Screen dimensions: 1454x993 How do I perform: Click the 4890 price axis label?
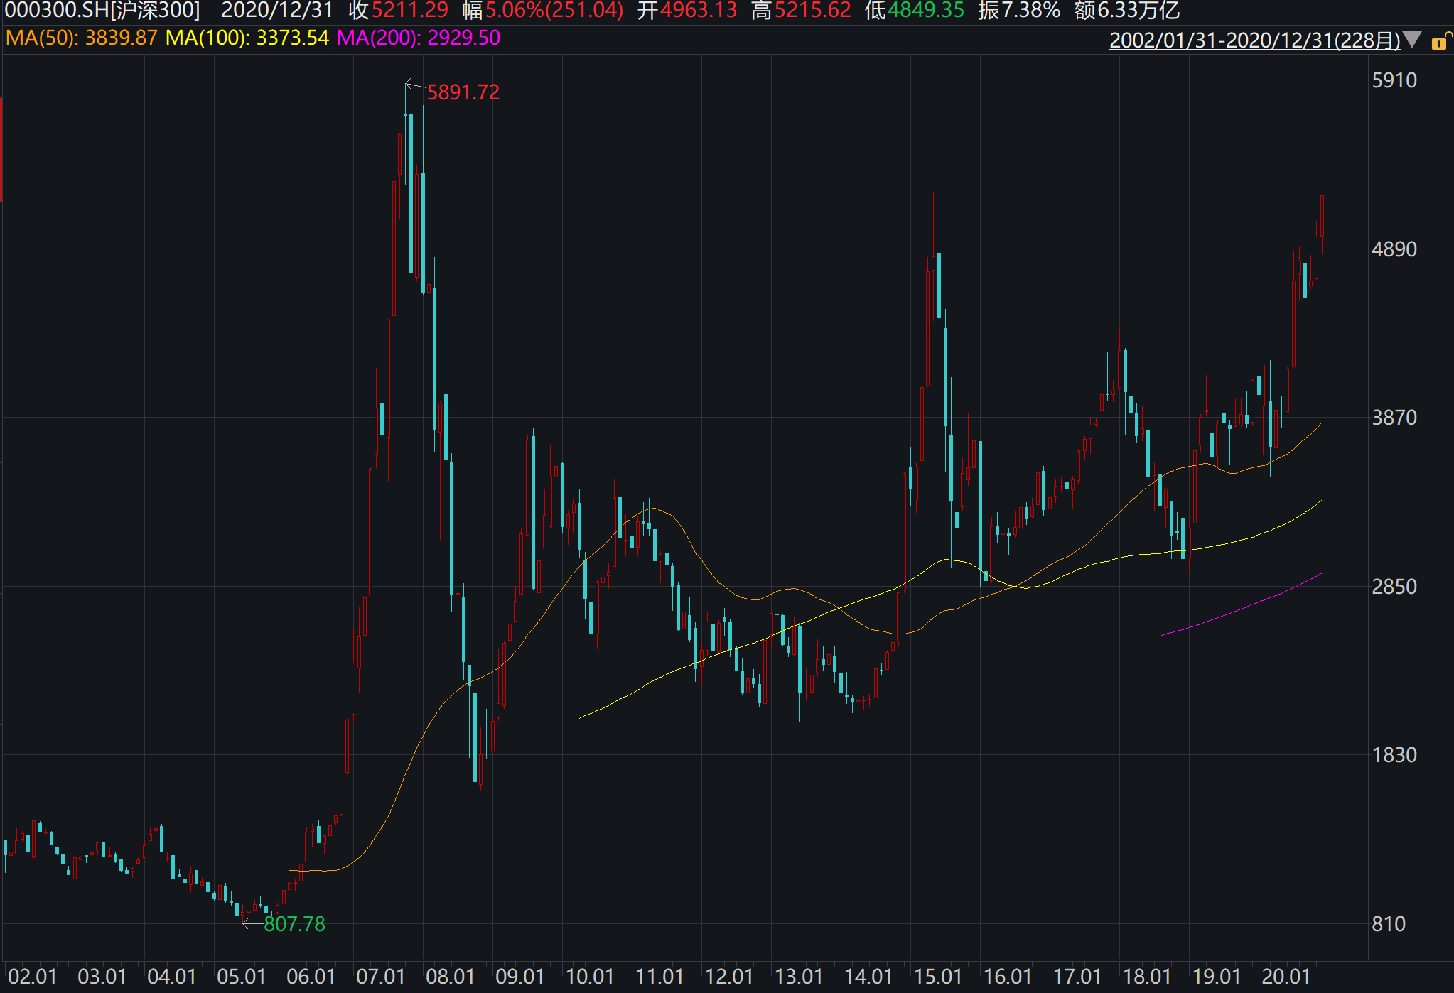pos(1394,249)
